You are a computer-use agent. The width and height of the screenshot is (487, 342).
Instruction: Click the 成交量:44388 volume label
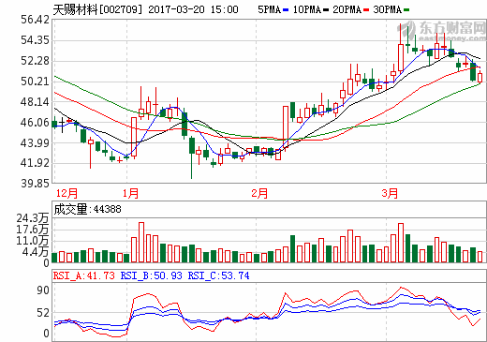point(87,209)
